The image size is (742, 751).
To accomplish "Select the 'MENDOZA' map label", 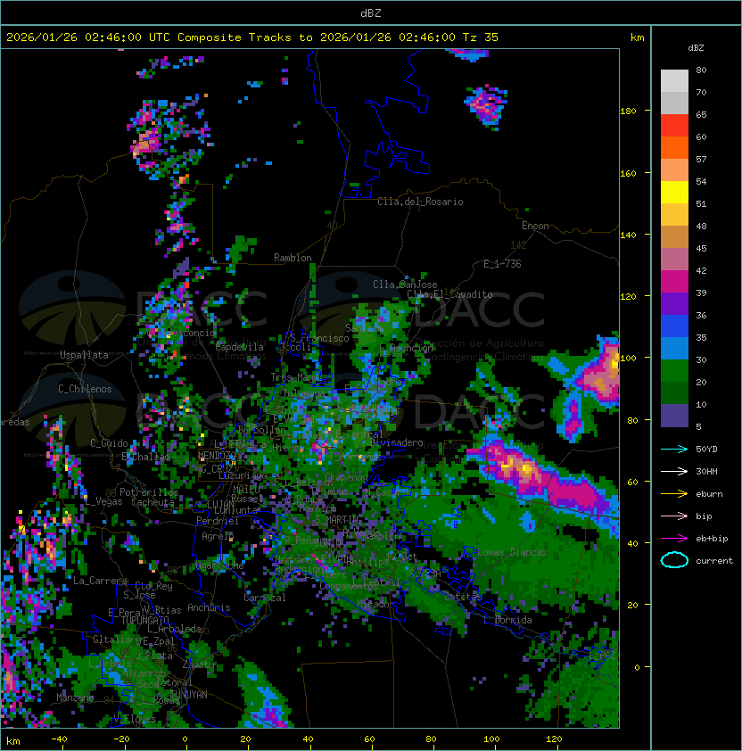I will (217, 456).
